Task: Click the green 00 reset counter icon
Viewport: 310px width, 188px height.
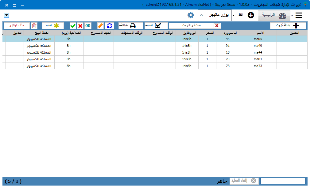Action: point(88,26)
